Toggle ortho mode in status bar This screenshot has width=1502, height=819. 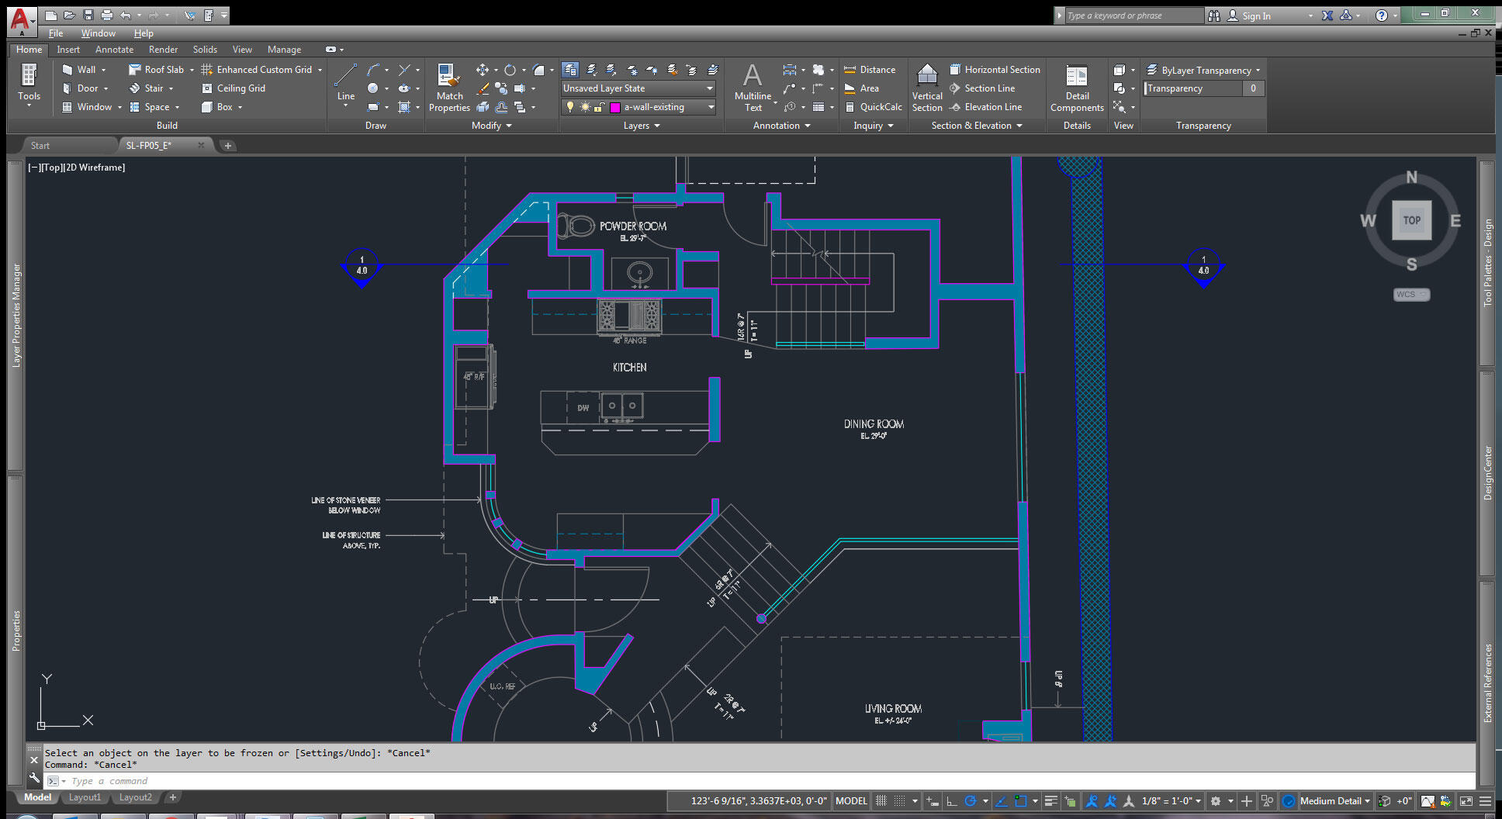pos(952,801)
